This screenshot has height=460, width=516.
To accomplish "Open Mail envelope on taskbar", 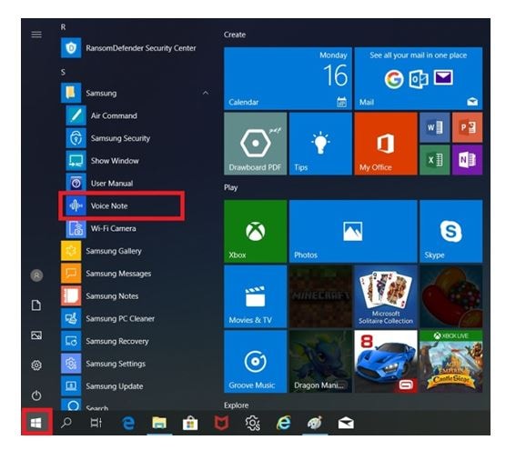I will (x=346, y=424).
